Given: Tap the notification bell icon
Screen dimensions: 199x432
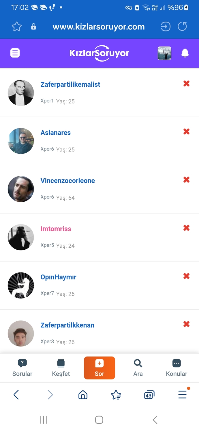Looking at the screenshot, I should 185,53.
